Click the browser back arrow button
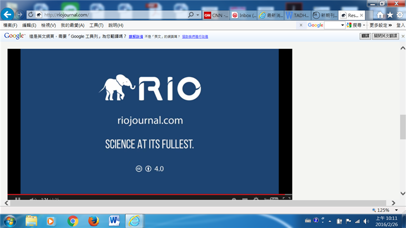Screen dimensions: 406x228 pos(8,14)
